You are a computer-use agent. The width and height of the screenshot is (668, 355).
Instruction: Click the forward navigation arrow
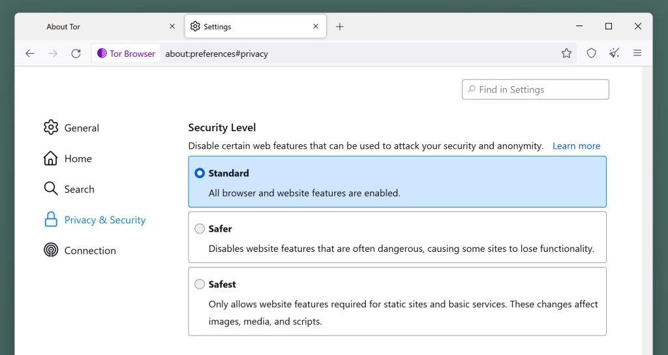pyautogui.click(x=53, y=54)
